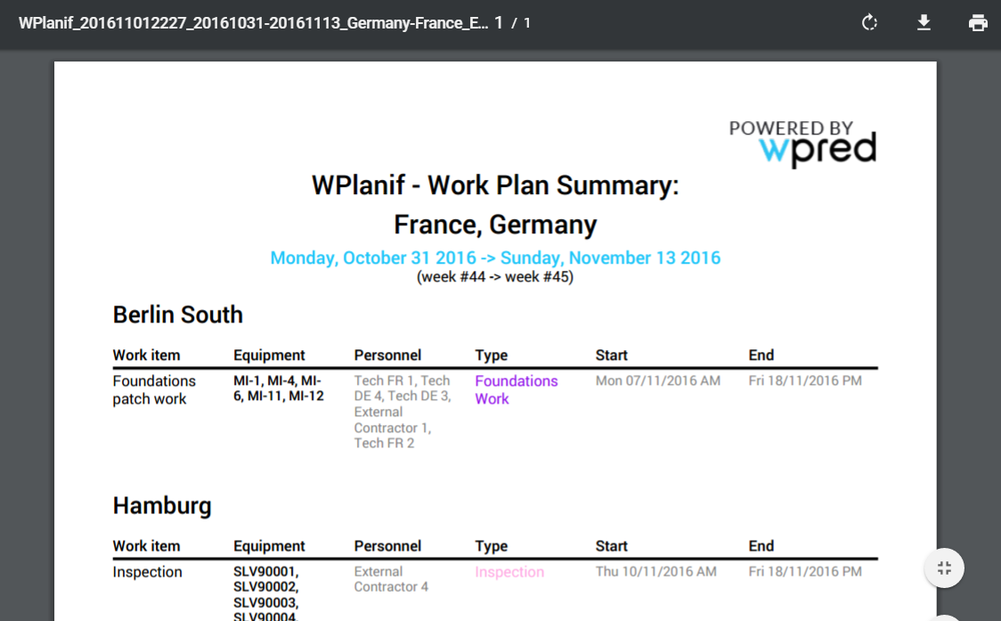Viewport: 1001px width, 621px height.
Task: Select the Hamburg section heading
Action: (x=162, y=506)
